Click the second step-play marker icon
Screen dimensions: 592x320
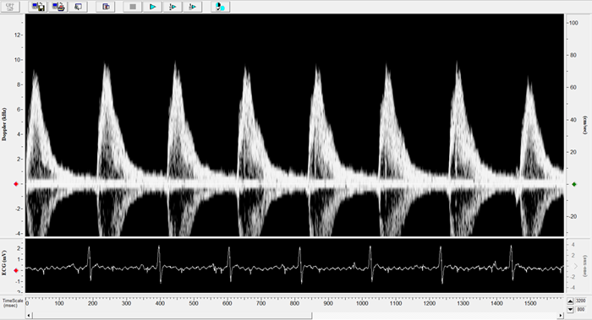[x=193, y=7]
